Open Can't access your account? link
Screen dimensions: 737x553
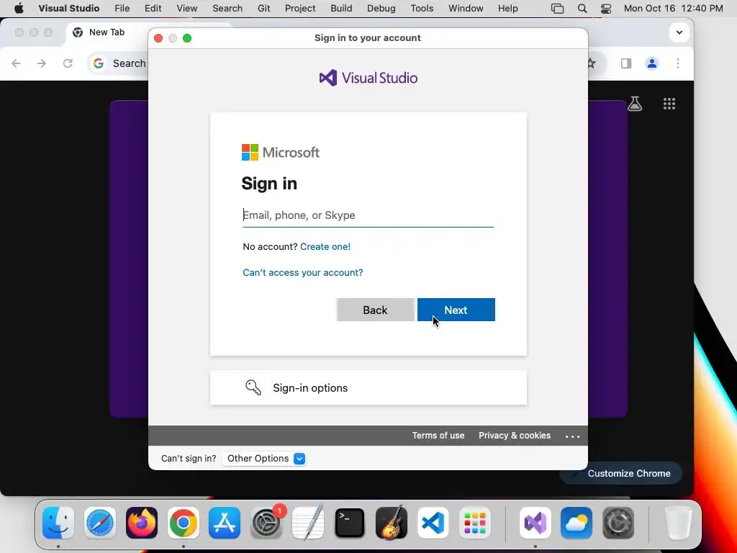(x=303, y=272)
